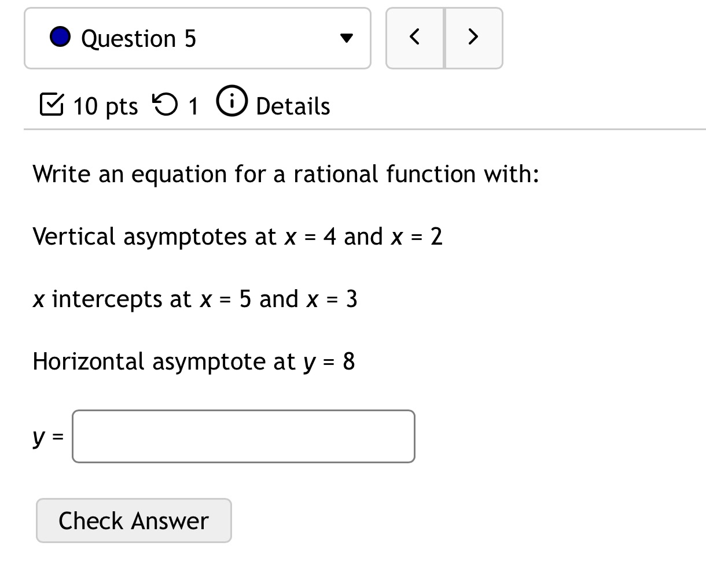The width and height of the screenshot is (706, 572).
Task: Advance to the next question with the right chevron
Action: click(473, 37)
